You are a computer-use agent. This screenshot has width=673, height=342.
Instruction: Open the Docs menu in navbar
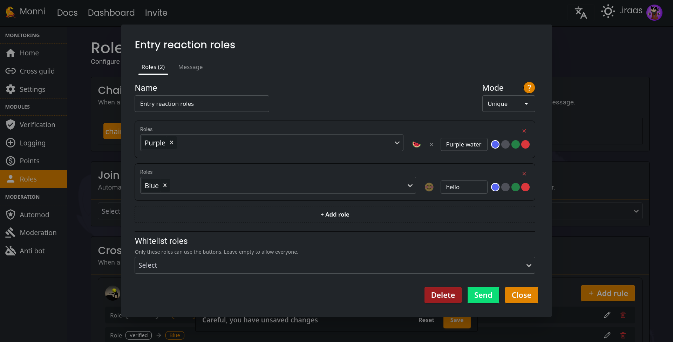(67, 13)
